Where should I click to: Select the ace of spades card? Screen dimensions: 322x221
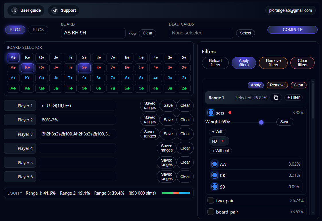click(13, 57)
